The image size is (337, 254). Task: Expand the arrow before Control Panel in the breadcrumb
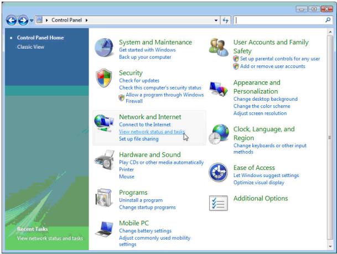tap(46, 20)
